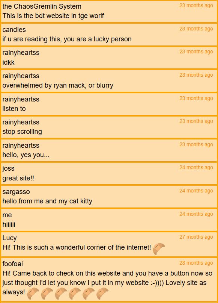Click the 'stop scrolling' comment text
Viewport: 218px width, 303px height.
(x=22, y=132)
